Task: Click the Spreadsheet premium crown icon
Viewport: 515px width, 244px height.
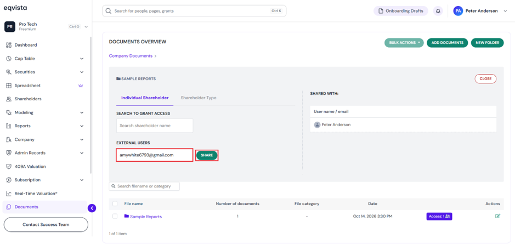Action: point(81,86)
